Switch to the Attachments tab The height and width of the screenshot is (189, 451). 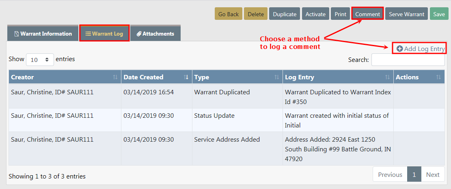[155, 34]
